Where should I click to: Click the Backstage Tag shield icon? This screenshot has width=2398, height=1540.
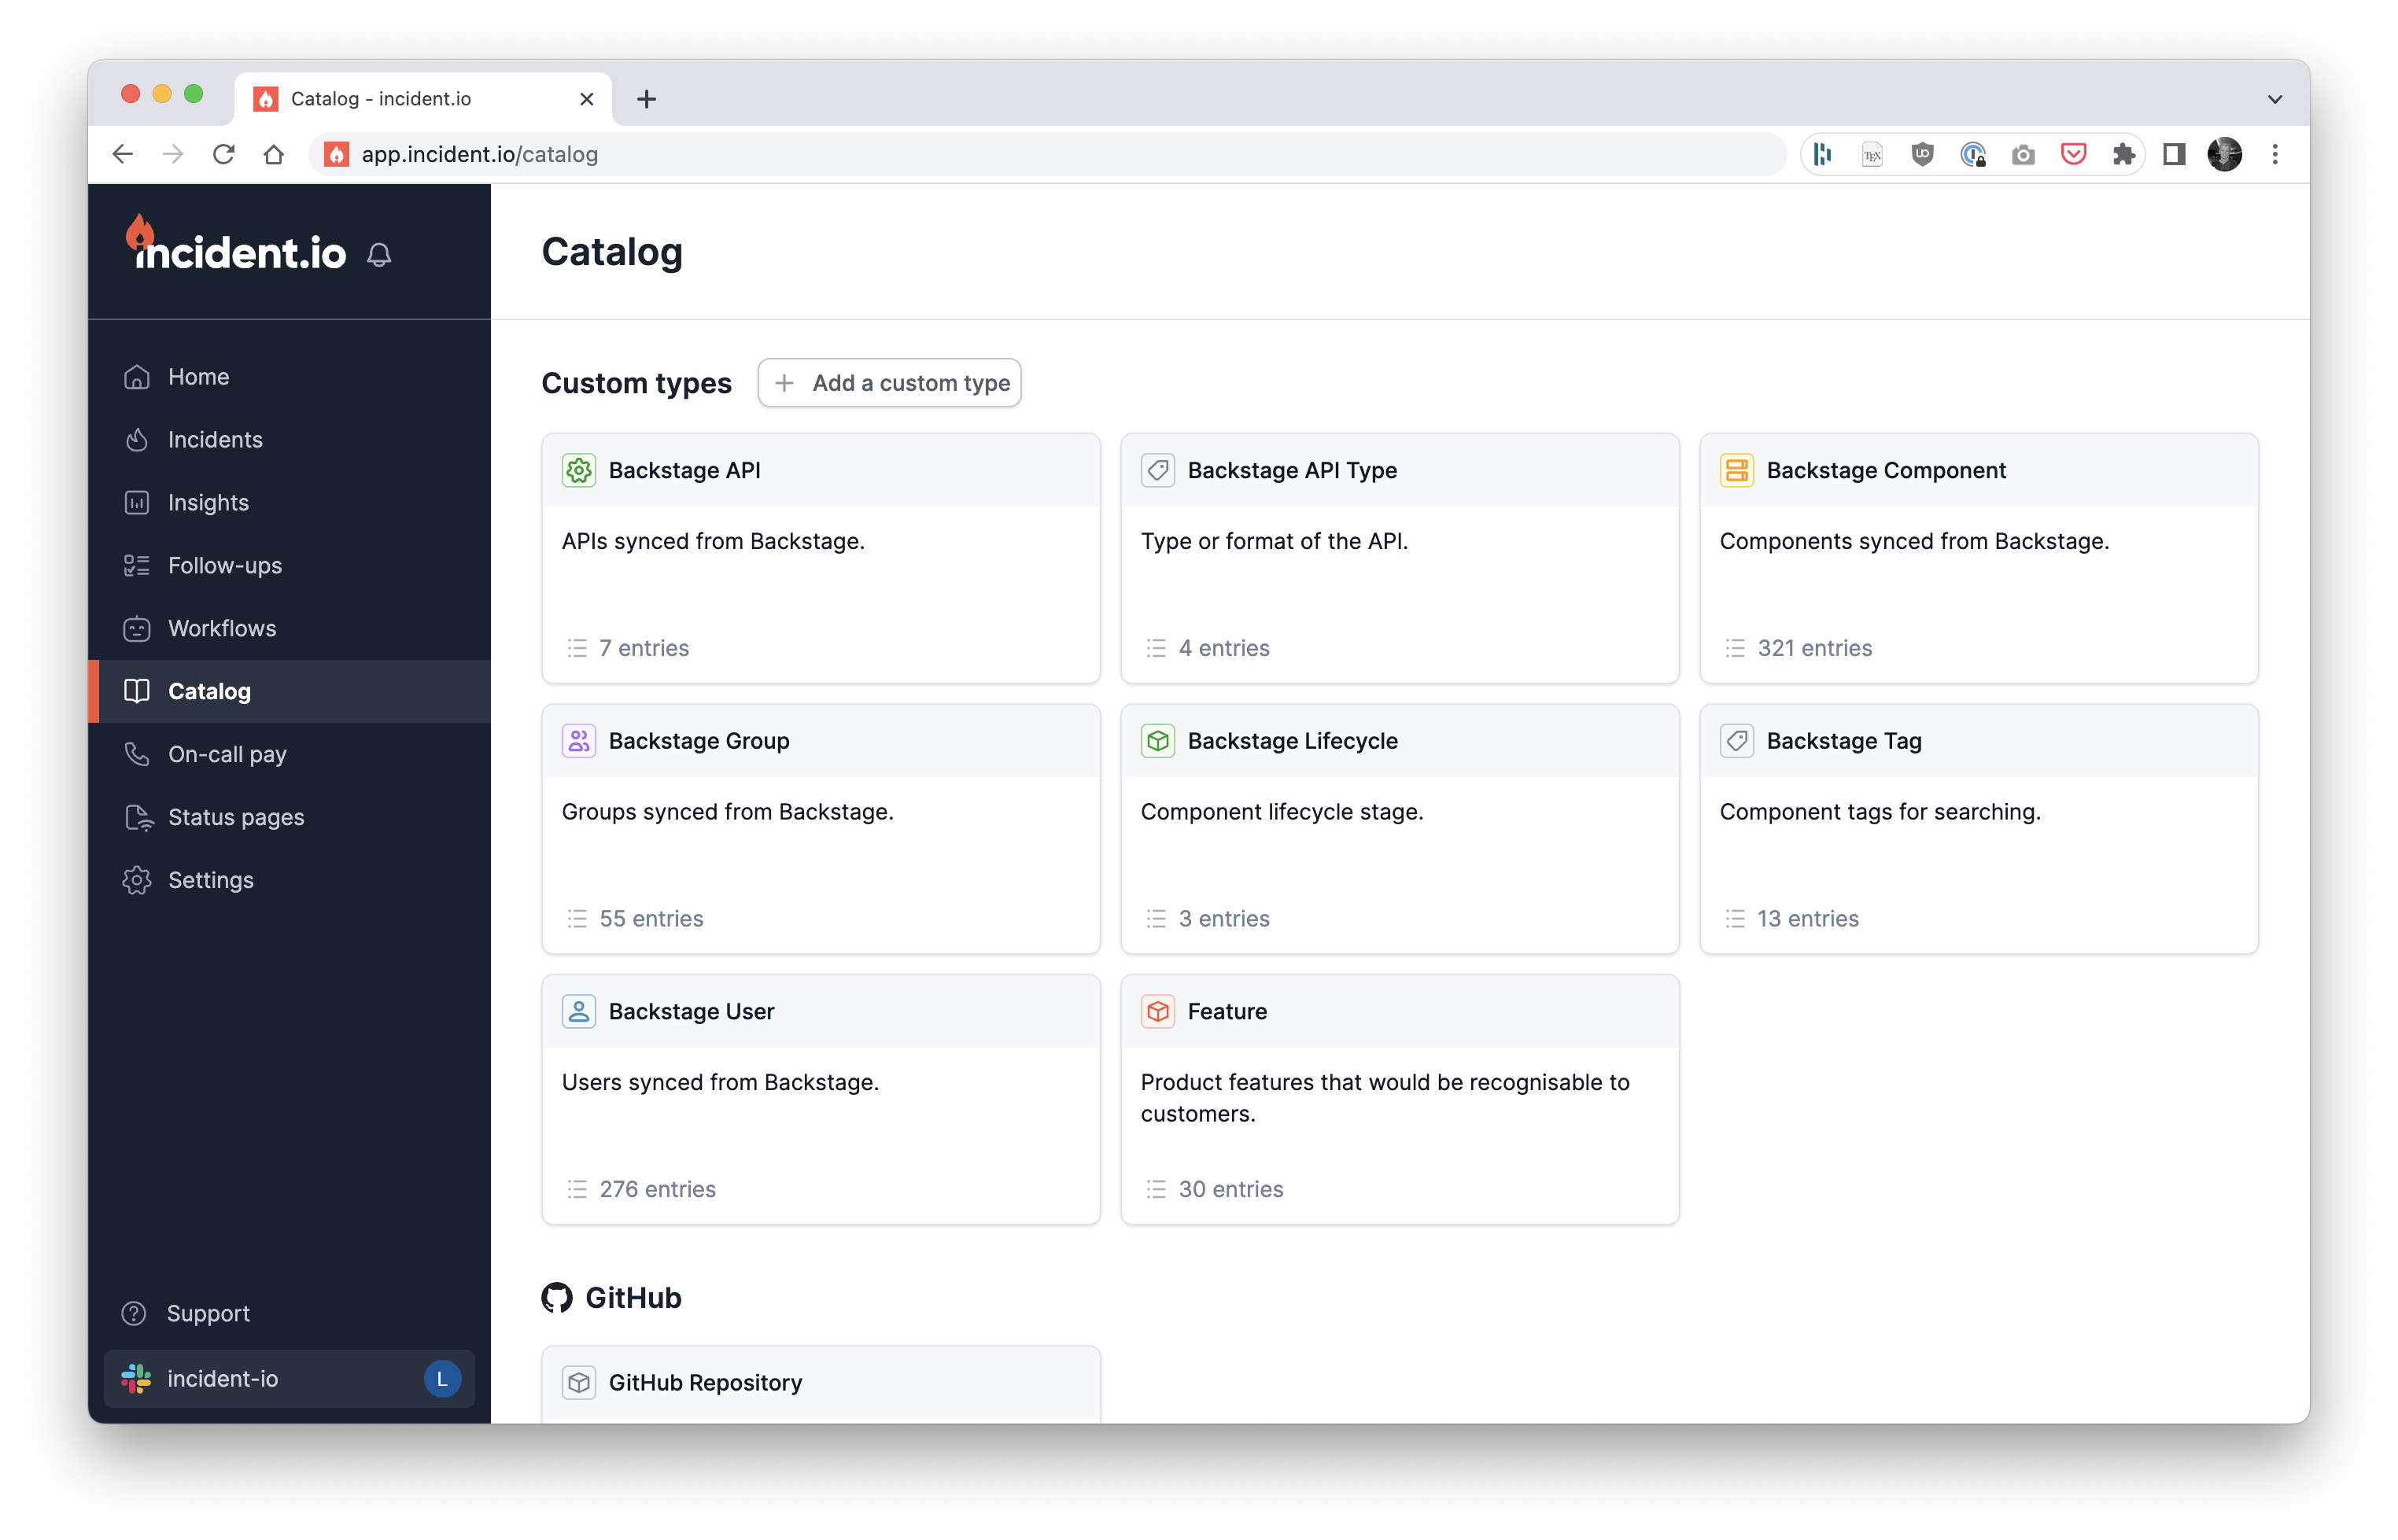[x=1737, y=739]
